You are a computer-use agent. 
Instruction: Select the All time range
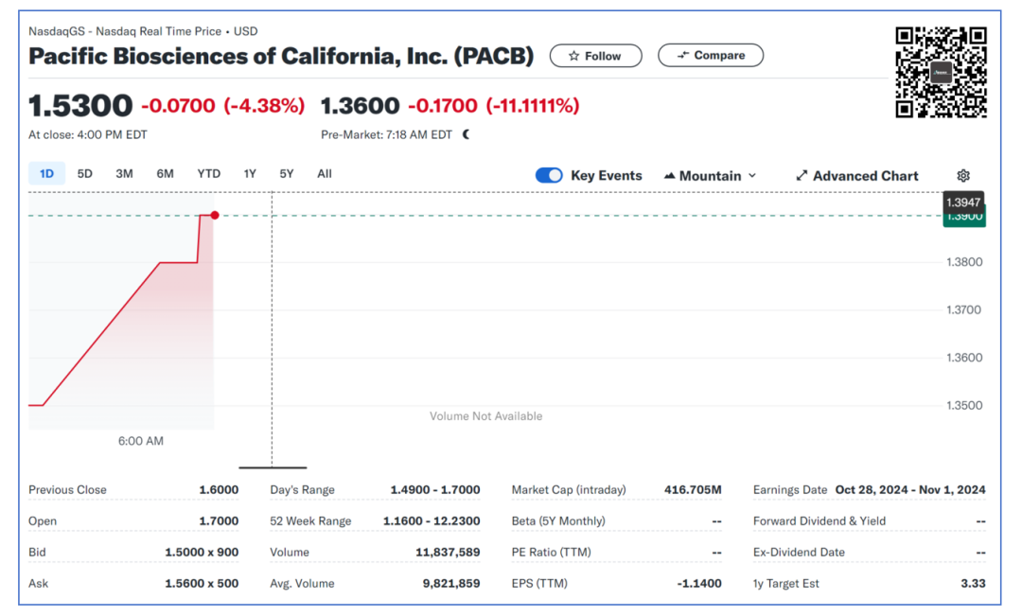pos(325,173)
